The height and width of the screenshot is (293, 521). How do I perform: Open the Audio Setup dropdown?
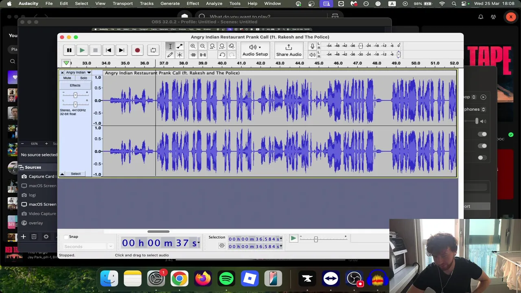(255, 50)
